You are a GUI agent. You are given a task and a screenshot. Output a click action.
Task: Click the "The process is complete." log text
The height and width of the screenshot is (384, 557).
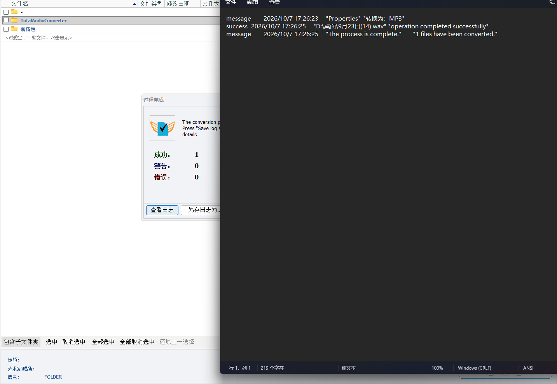click(364, 34)
